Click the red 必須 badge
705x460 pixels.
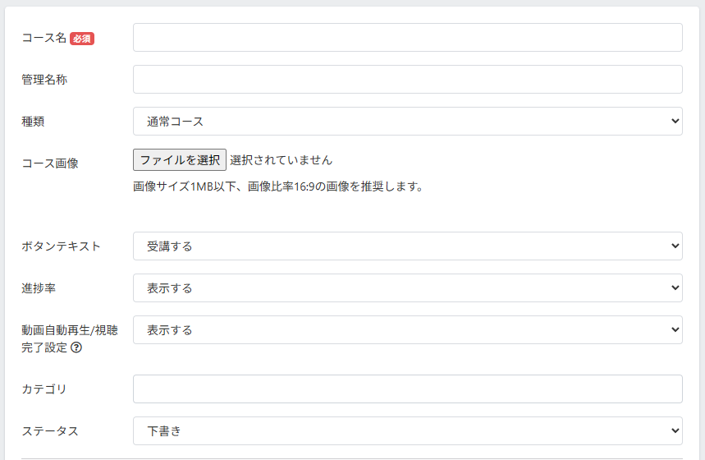82,38
